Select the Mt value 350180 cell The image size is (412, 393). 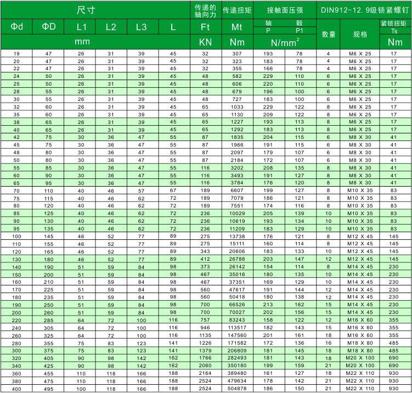click(236, 365)
